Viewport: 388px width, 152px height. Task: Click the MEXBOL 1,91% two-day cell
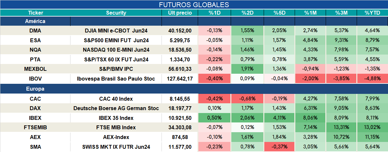click(247, 69)
